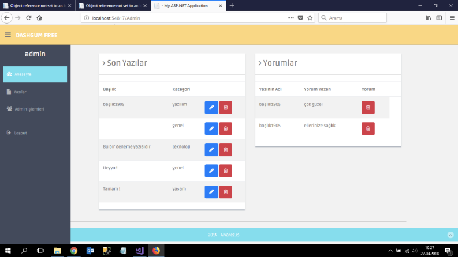The image size is (458, 257).
Task: Click the 'Kategori' column header
Action: [x=181, y=89]
